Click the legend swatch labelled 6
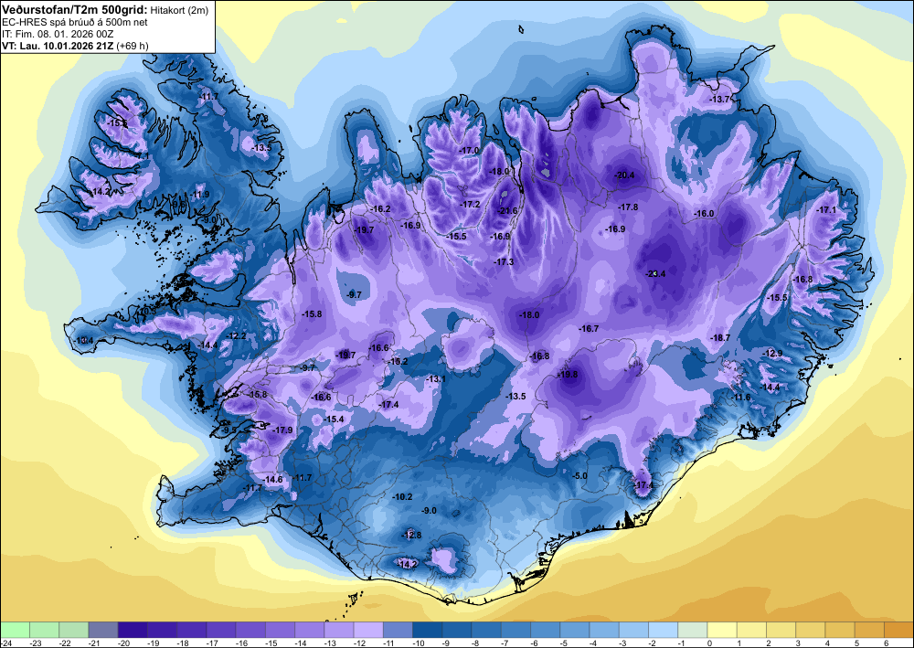 898,630
